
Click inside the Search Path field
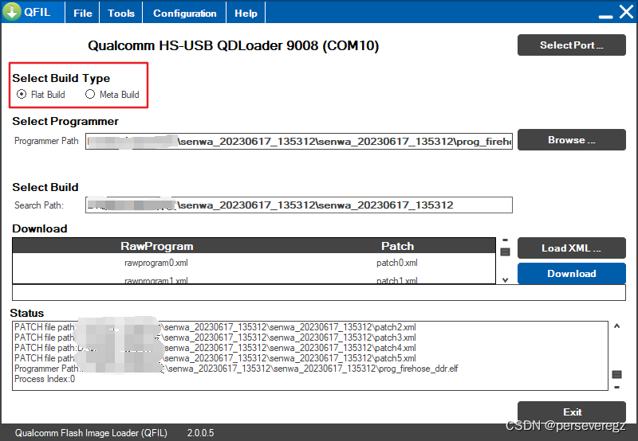tap(298, 205)
